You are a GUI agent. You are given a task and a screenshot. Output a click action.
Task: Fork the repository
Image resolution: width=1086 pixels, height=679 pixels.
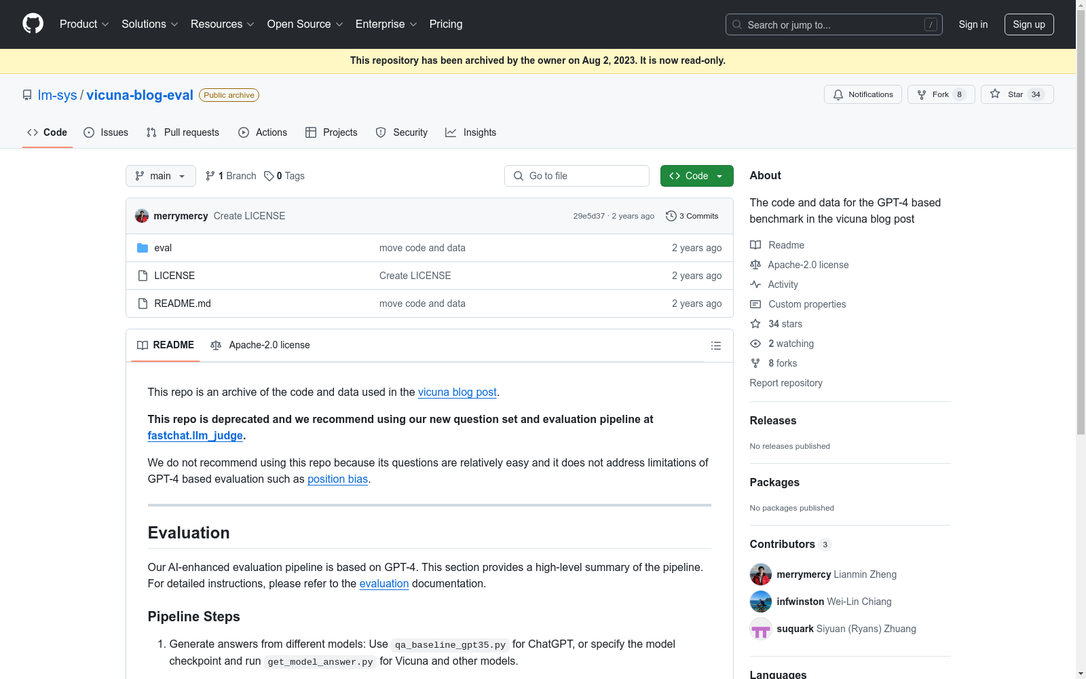(x=941, y=94)
